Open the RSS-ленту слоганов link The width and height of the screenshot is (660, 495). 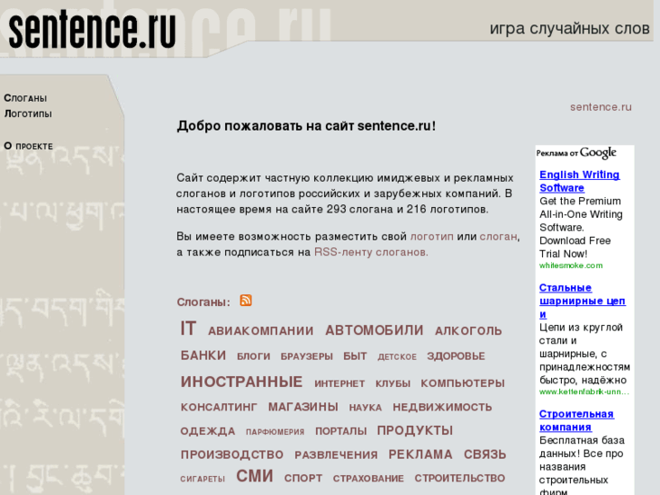pyautogui.click(x=370, y=252)
